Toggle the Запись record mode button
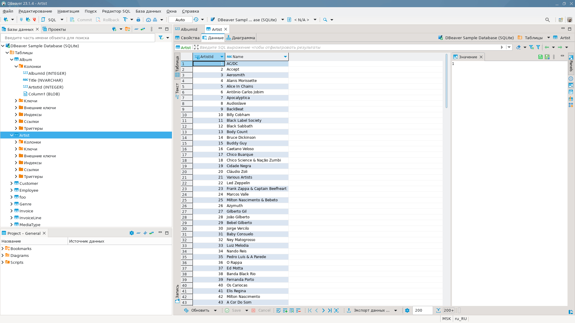The width and height of the screenshot is (575, 323). pos(177,294)
